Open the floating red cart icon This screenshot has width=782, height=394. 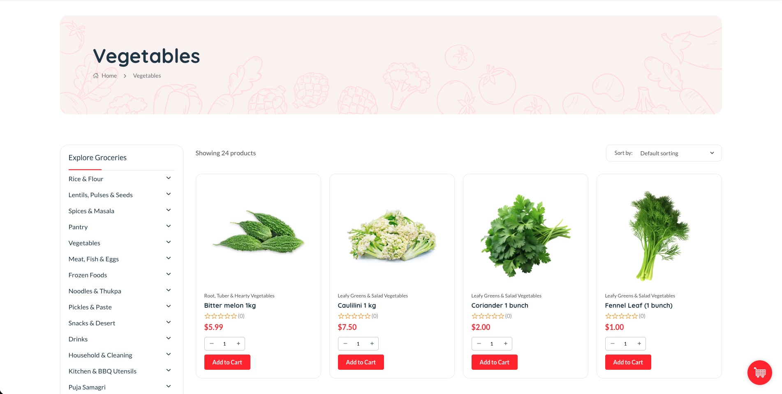pos(759,373)
